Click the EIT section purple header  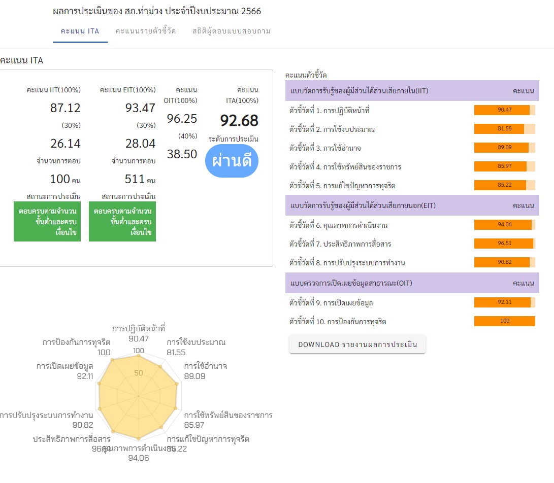(412, 205)
